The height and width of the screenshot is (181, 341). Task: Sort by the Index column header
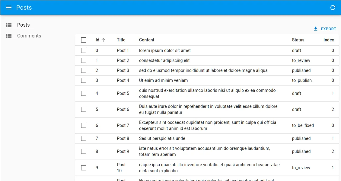click(328, 40)
